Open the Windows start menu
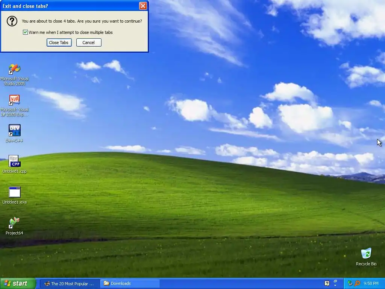The width and height of the screenshot is (385, 289). coord(18,283)
